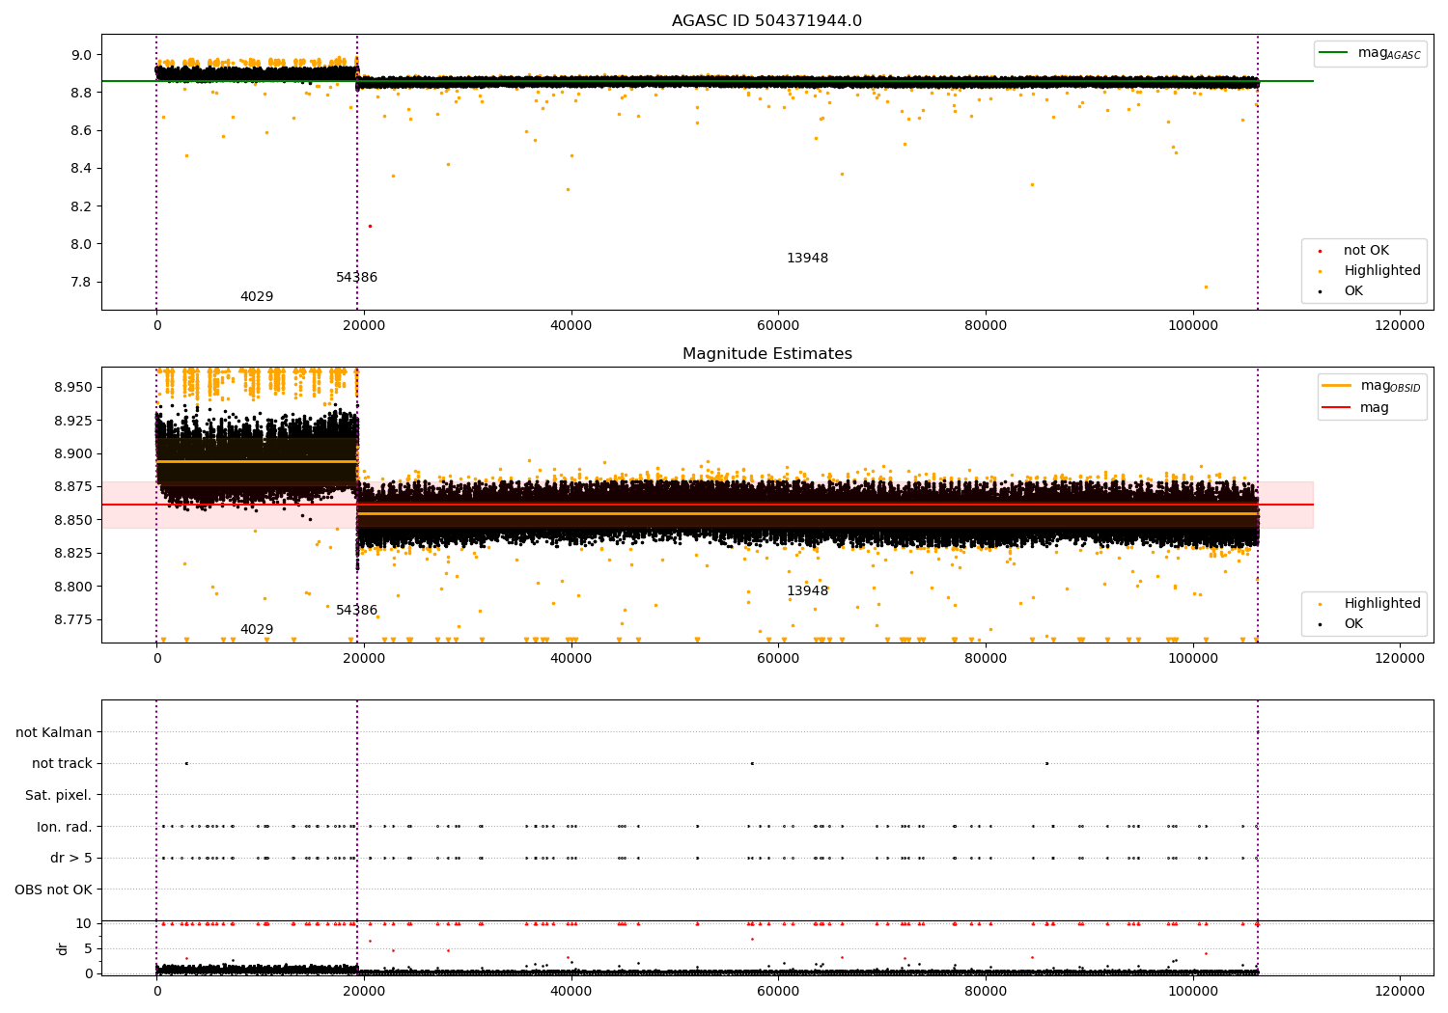Click the '100000' x-axis tick of bottom plot
The height and width of the screenshot is (1013, 1448).
(1193, 991)
